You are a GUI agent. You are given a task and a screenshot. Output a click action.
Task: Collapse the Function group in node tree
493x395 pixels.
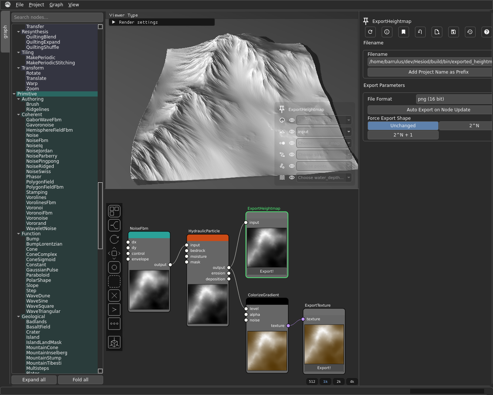(x=18, y=234)
